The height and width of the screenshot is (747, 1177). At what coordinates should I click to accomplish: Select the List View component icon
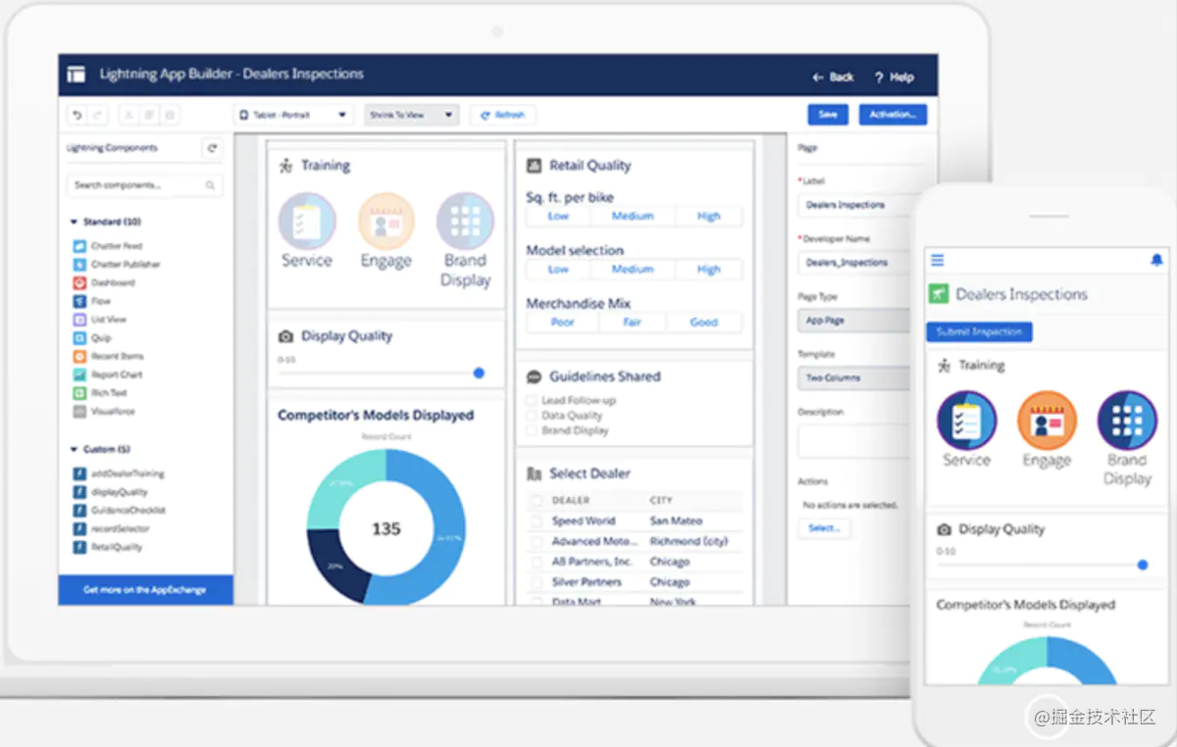(x=79, y=320)
